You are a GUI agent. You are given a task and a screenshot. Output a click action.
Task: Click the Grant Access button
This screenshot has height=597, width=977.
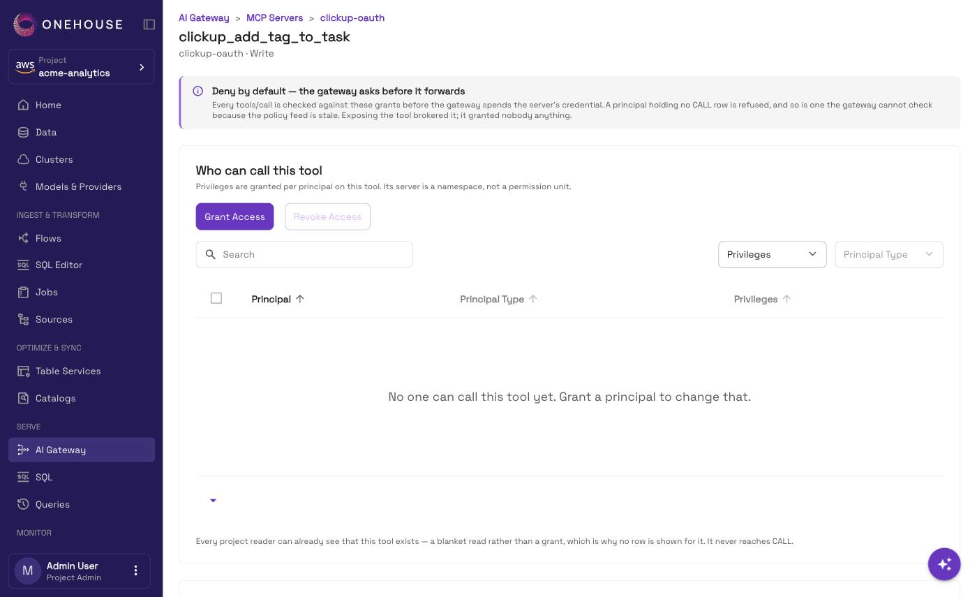(x=234, y=216)
